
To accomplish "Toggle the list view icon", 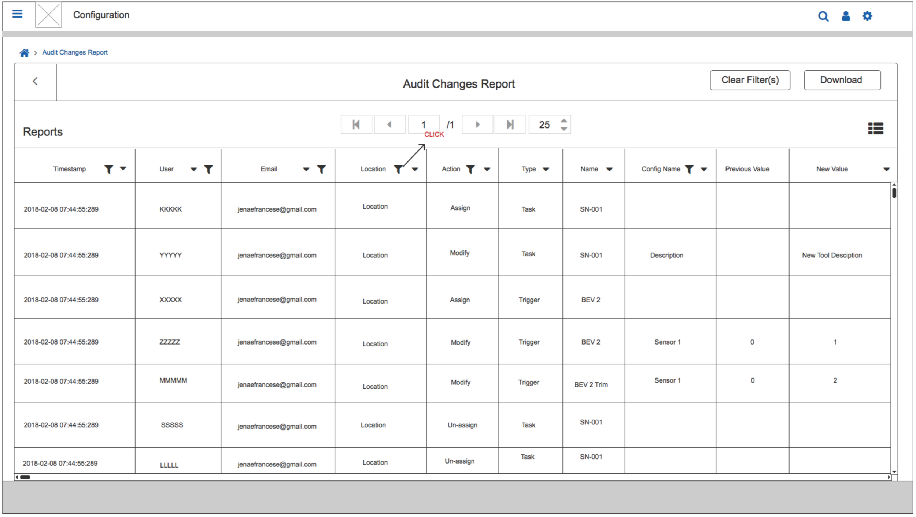I will tap(875, 129).
